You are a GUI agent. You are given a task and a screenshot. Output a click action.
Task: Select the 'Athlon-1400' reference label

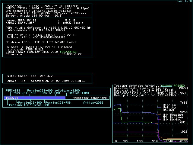(79, 93)
